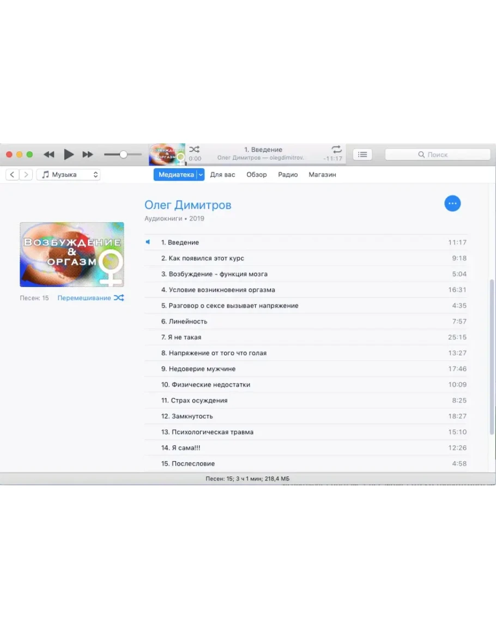This screenshot has width=496, height=629.
Task: Click the Поиск search field
Action: pos(438,155)
